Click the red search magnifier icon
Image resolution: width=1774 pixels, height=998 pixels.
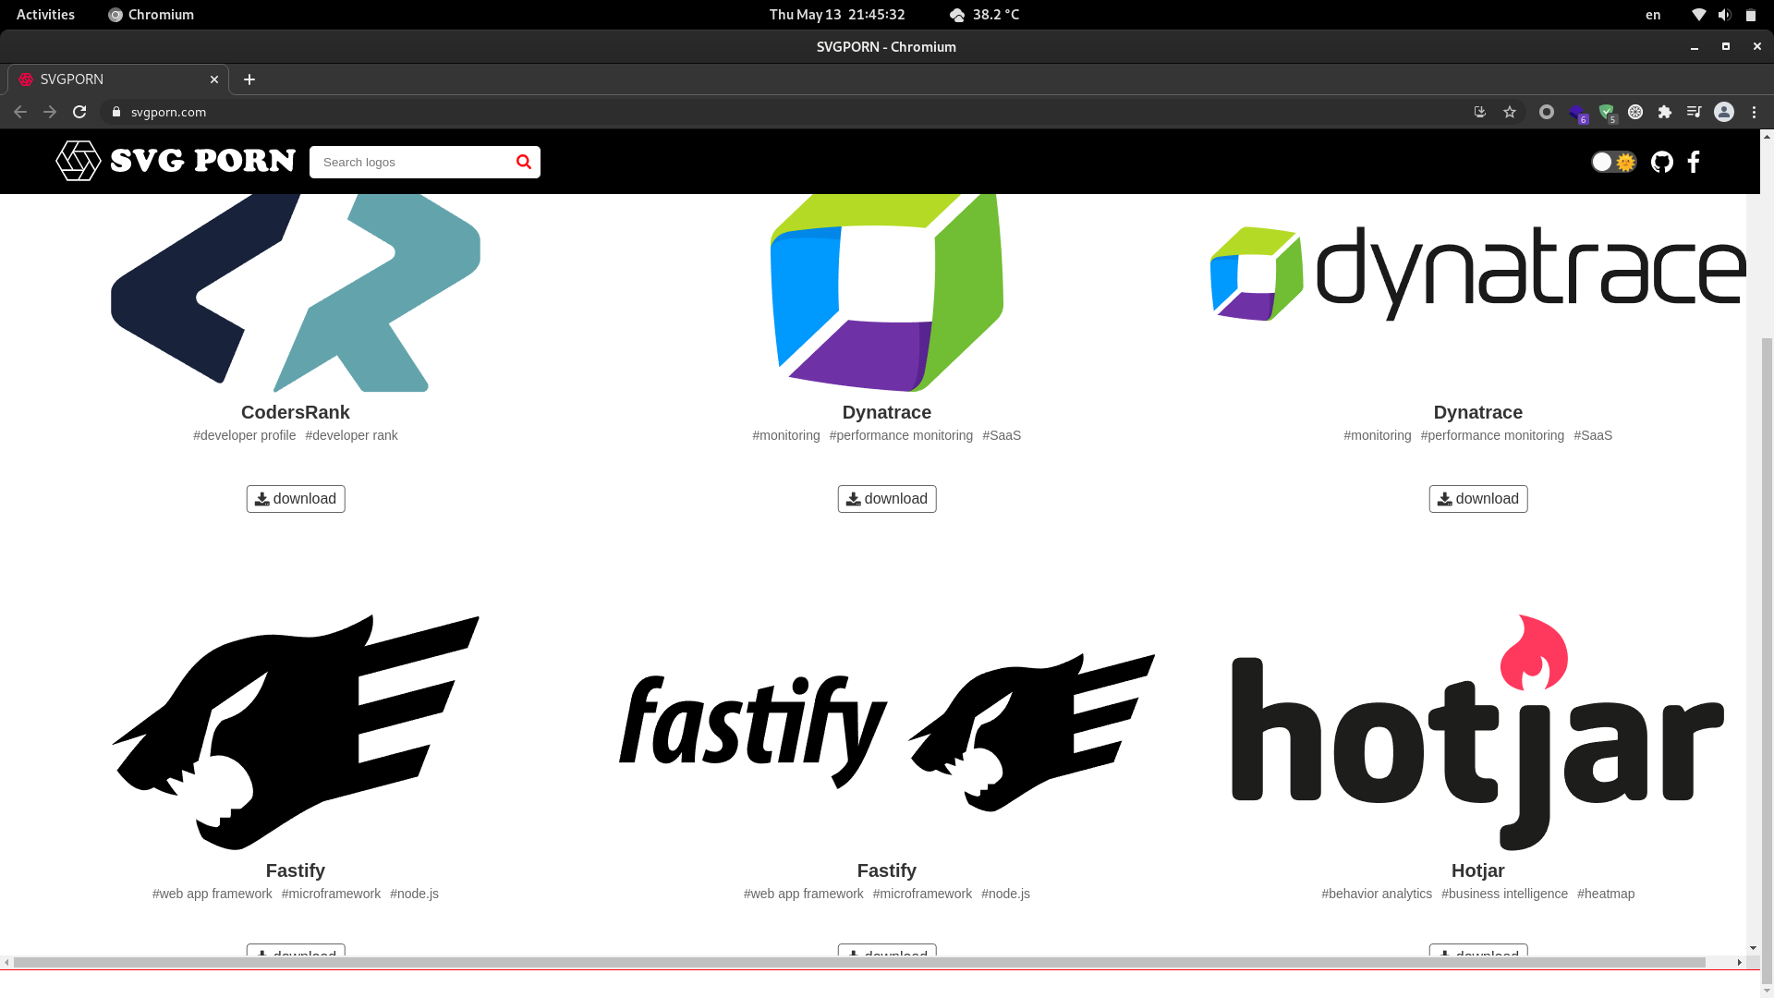click(x=524, y=162)
